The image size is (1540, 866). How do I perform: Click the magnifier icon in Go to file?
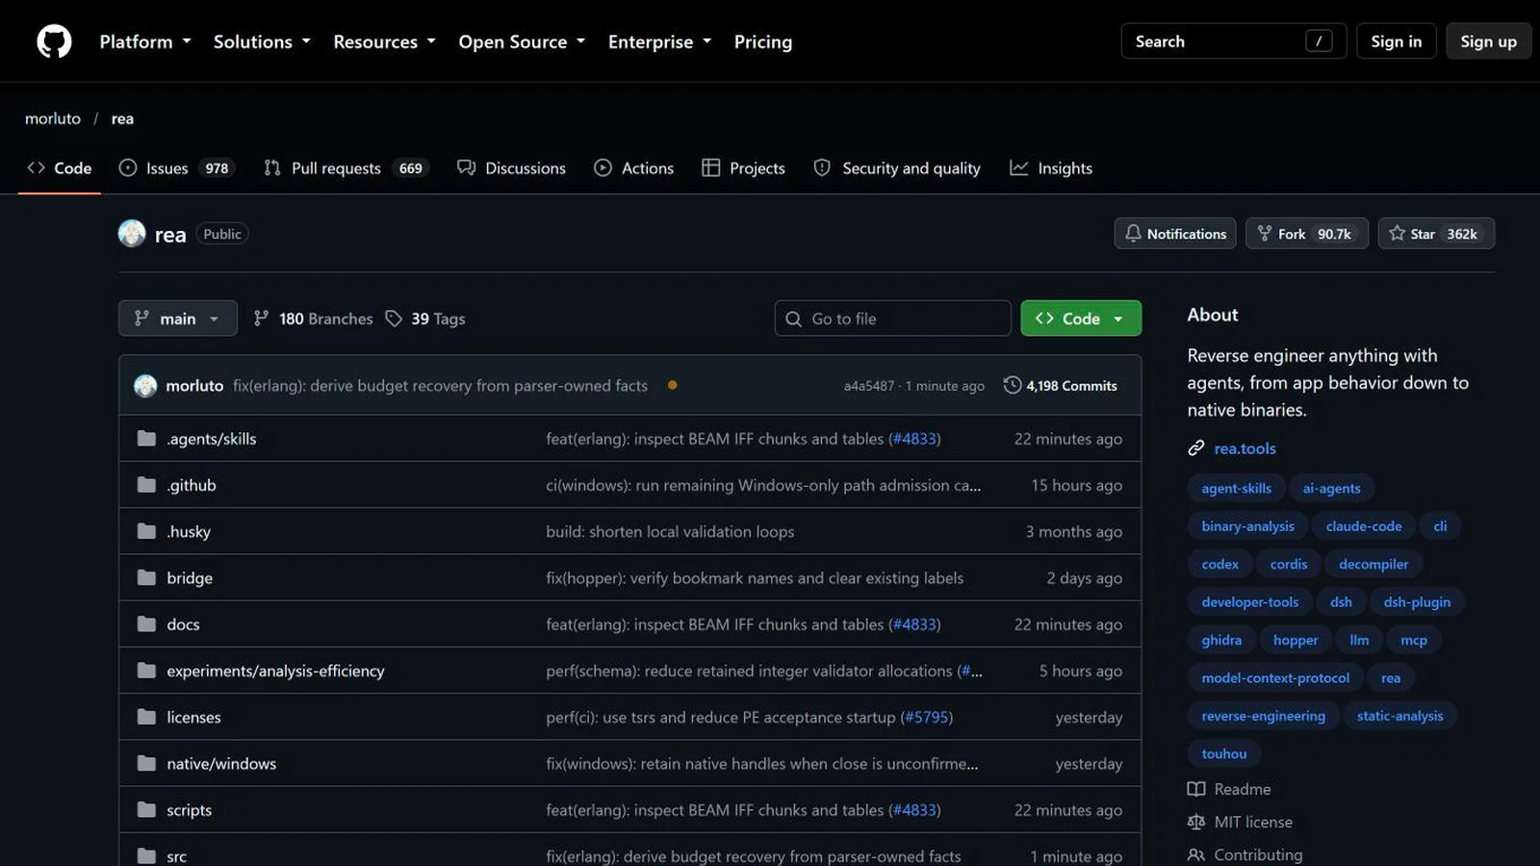pos(793,318)
